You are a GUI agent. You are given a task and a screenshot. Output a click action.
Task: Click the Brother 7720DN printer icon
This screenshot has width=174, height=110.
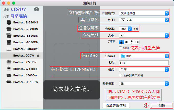point(9,62)
